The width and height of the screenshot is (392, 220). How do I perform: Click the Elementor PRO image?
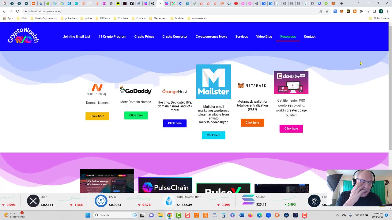coord(291,82)
